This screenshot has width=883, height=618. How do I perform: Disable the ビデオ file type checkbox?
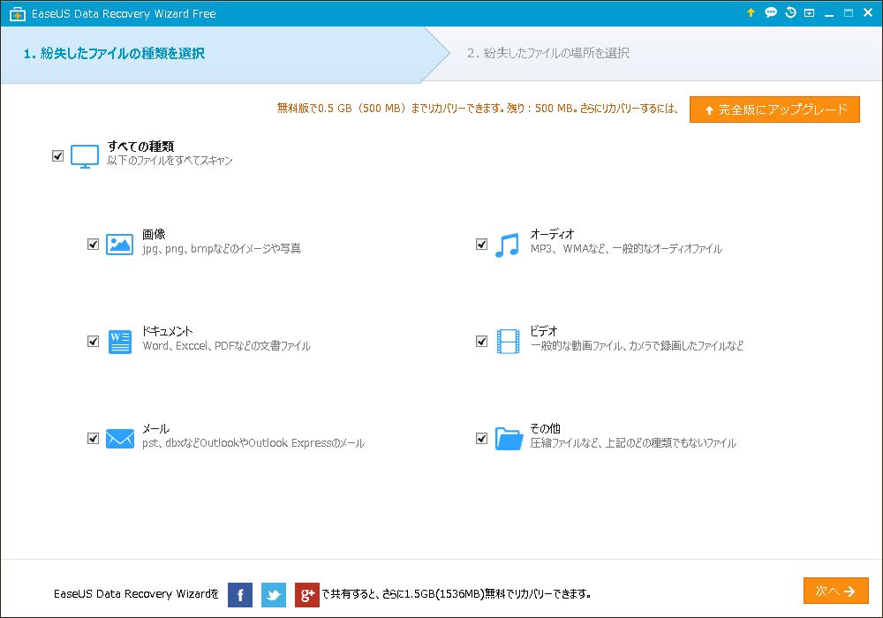481,341
